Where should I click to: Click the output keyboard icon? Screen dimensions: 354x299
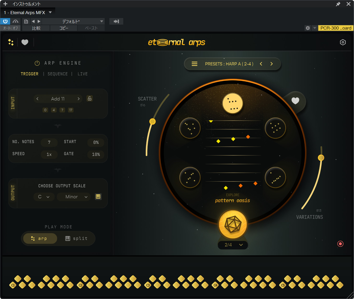click(x=98, y=196)
